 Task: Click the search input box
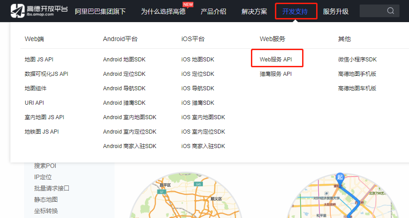pyautogui.click(x=379, y=11)
